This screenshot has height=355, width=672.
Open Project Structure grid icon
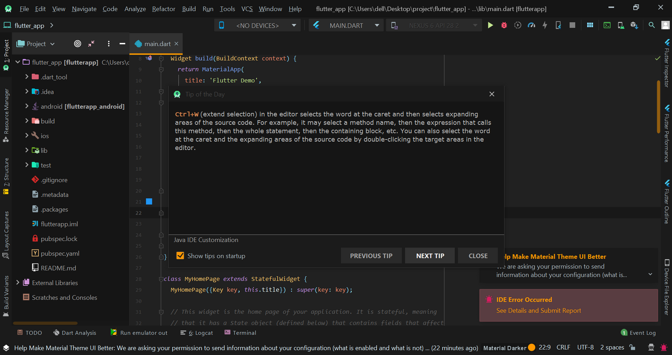point(590,25)
